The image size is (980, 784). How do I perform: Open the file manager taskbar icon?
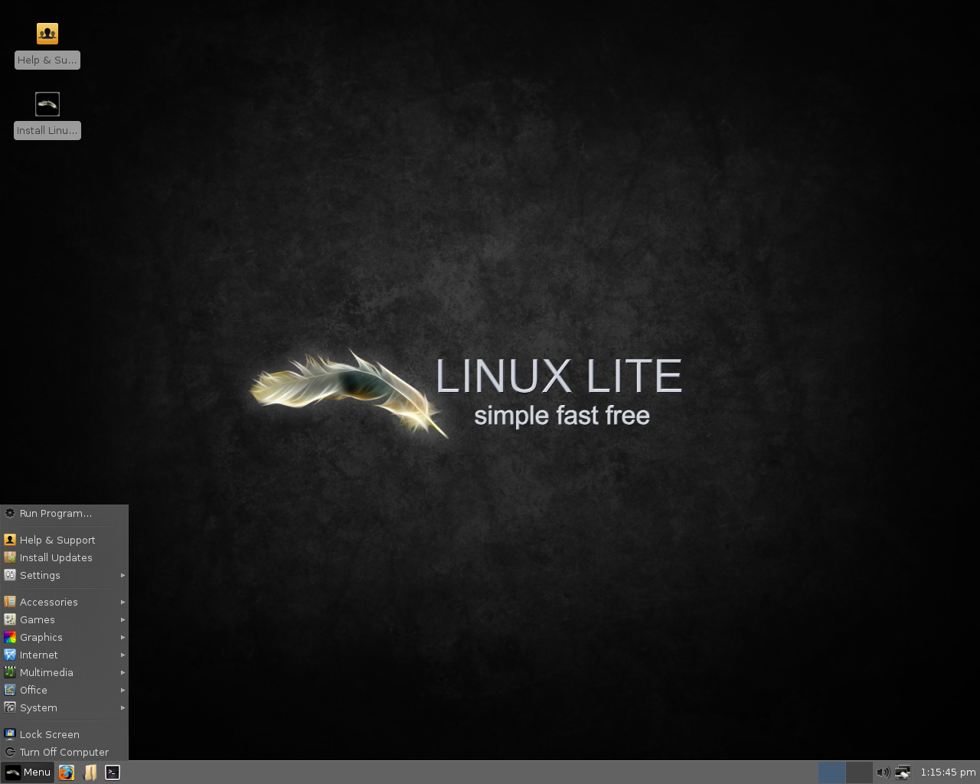pos(90,773)
